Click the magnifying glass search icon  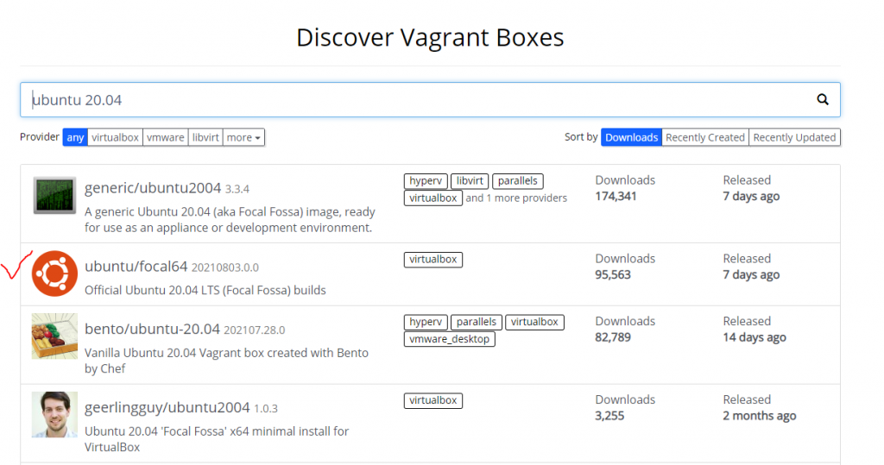[x=823, y=100]
